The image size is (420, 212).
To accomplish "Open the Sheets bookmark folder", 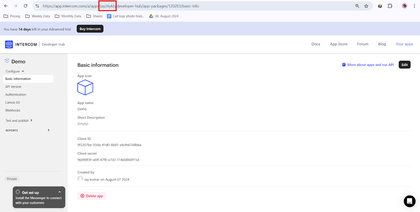I will [x=94, y=16].
